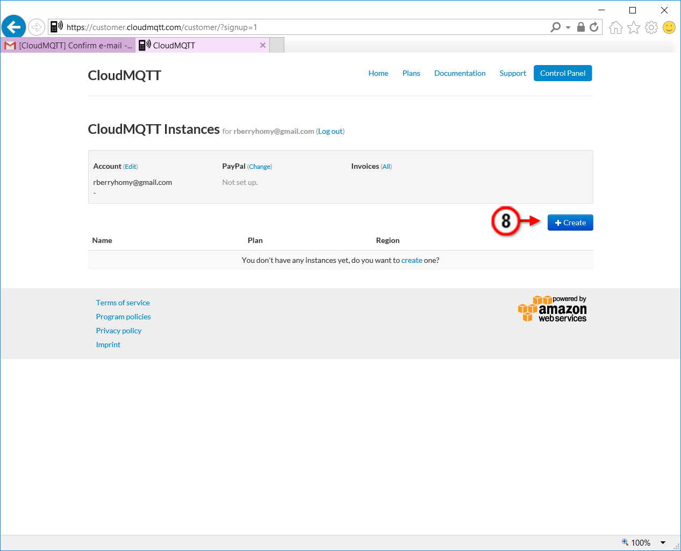This screenshot has height=551, width=681.
Task: Click the Control Panel button
Action: (x=563, y=73)
